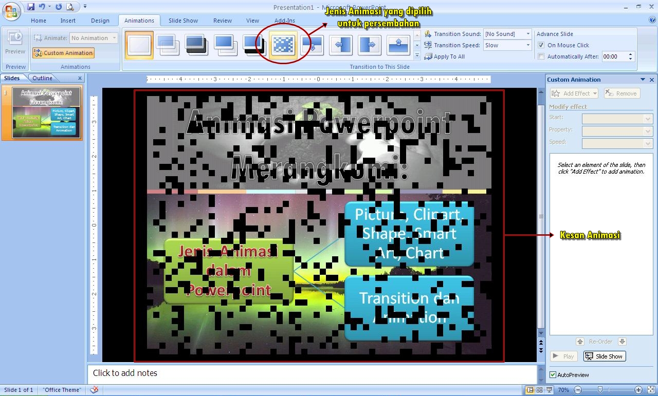Redo action in Quick Access Toolbar

pyautogui.click(x=58, y=7)
